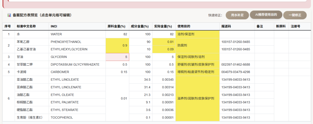Click the 一键修正 button

coord(295,15)
